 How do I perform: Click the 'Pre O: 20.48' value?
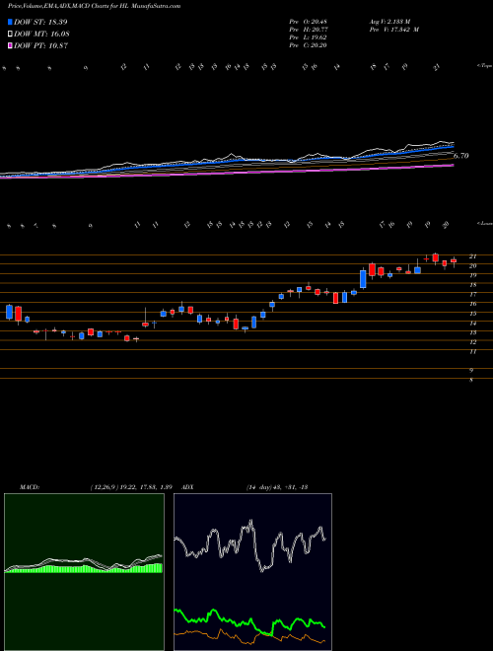tap(309, 21)
